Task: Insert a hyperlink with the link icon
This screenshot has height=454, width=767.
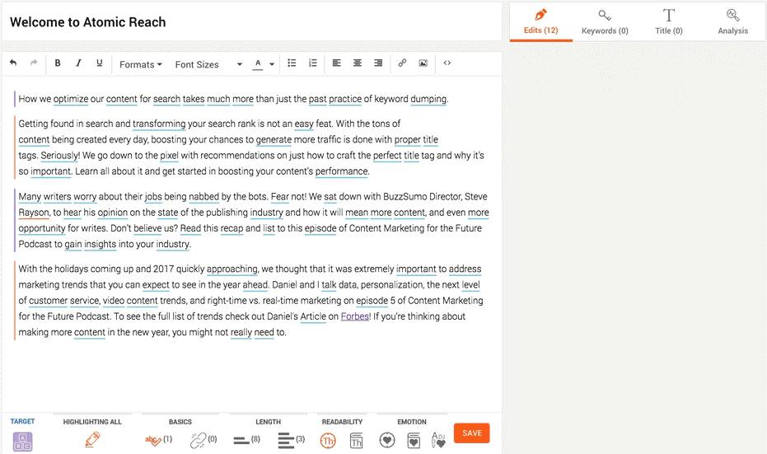Action: [x=402, y=63]
